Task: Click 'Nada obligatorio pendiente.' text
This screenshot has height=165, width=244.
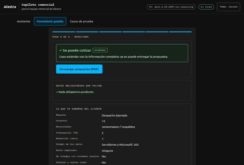Action: (x=76, y=92)
